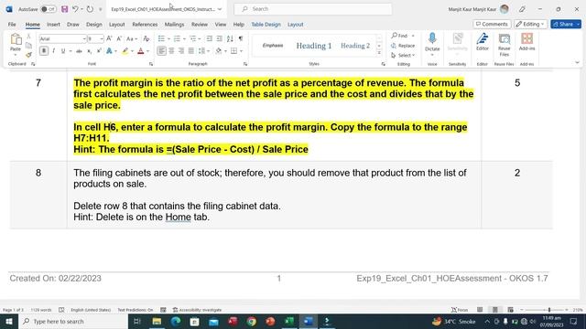Apply the Heading 2 style
The height and width of the screenshot is (329, 586).
click(x=355, y=46)
